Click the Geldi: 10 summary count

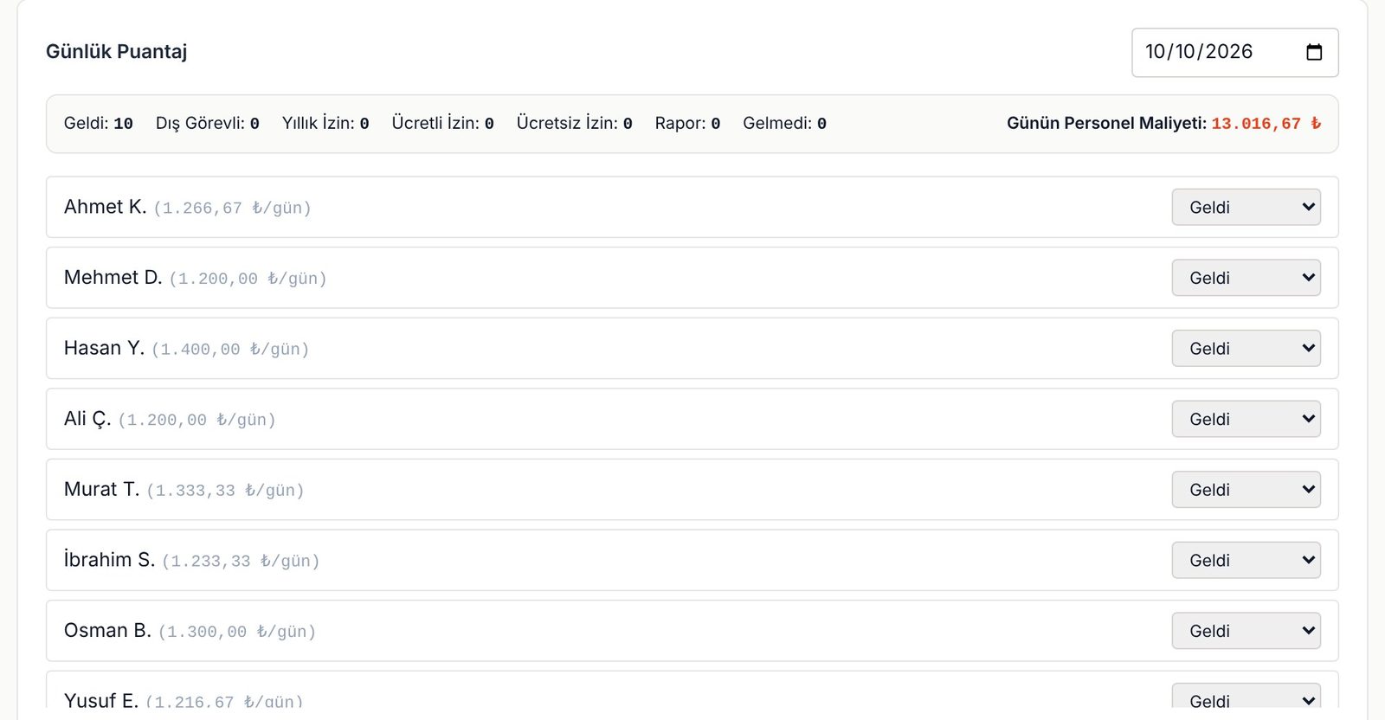tap(99, 124)
